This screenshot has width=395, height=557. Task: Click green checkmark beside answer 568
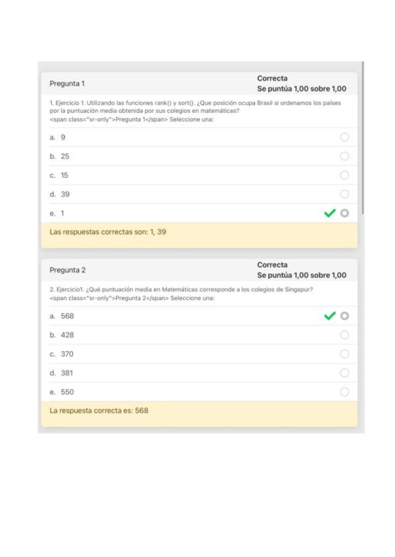coord(330,316)
